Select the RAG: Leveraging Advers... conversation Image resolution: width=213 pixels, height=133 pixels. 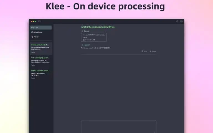pyautogui.click(x=41, y=61)
